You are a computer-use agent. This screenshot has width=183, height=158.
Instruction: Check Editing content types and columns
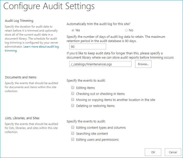(x=73, y=127)
